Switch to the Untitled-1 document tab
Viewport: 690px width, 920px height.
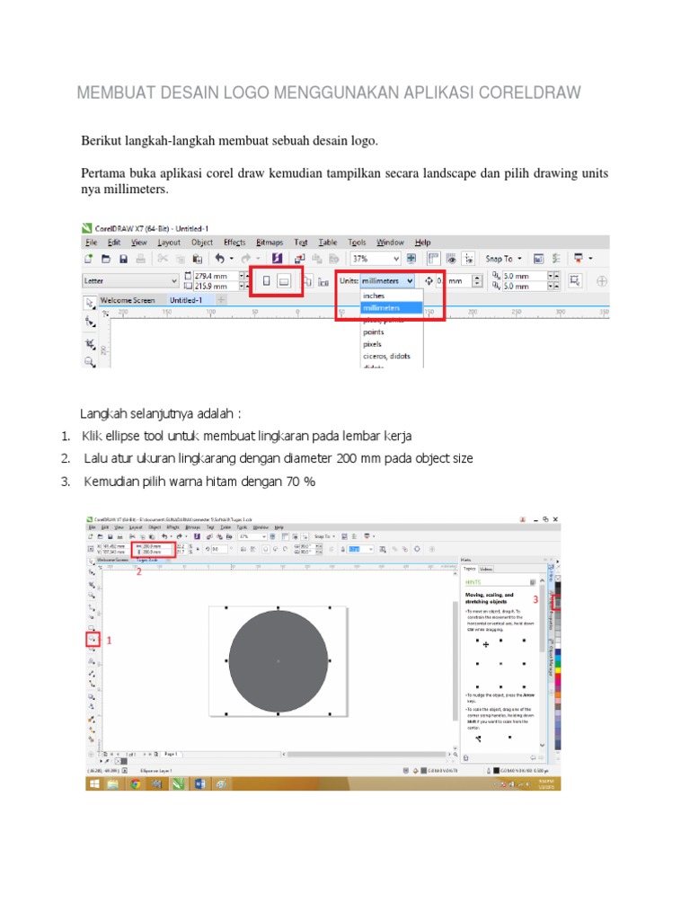(x=186, y=300)
